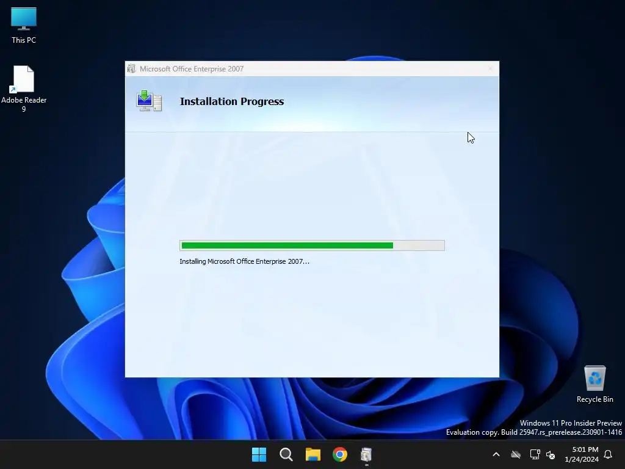This screenshot has width=625, height=469.
Task: Click the green installation progress bar
Action: (x=312, y=245)
